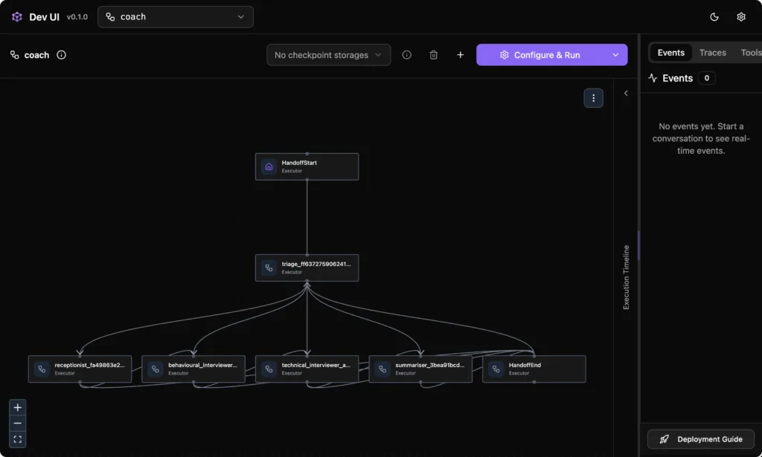Collapse the side panel with the chevron
Viewport: 762px width, 457px height.
tap(626, 94)
